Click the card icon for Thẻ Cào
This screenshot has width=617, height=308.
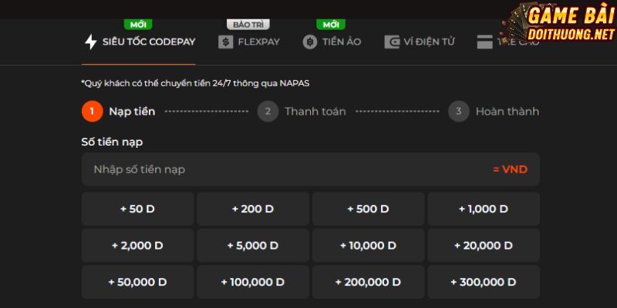pyautogui.click(x=485, y=42)
